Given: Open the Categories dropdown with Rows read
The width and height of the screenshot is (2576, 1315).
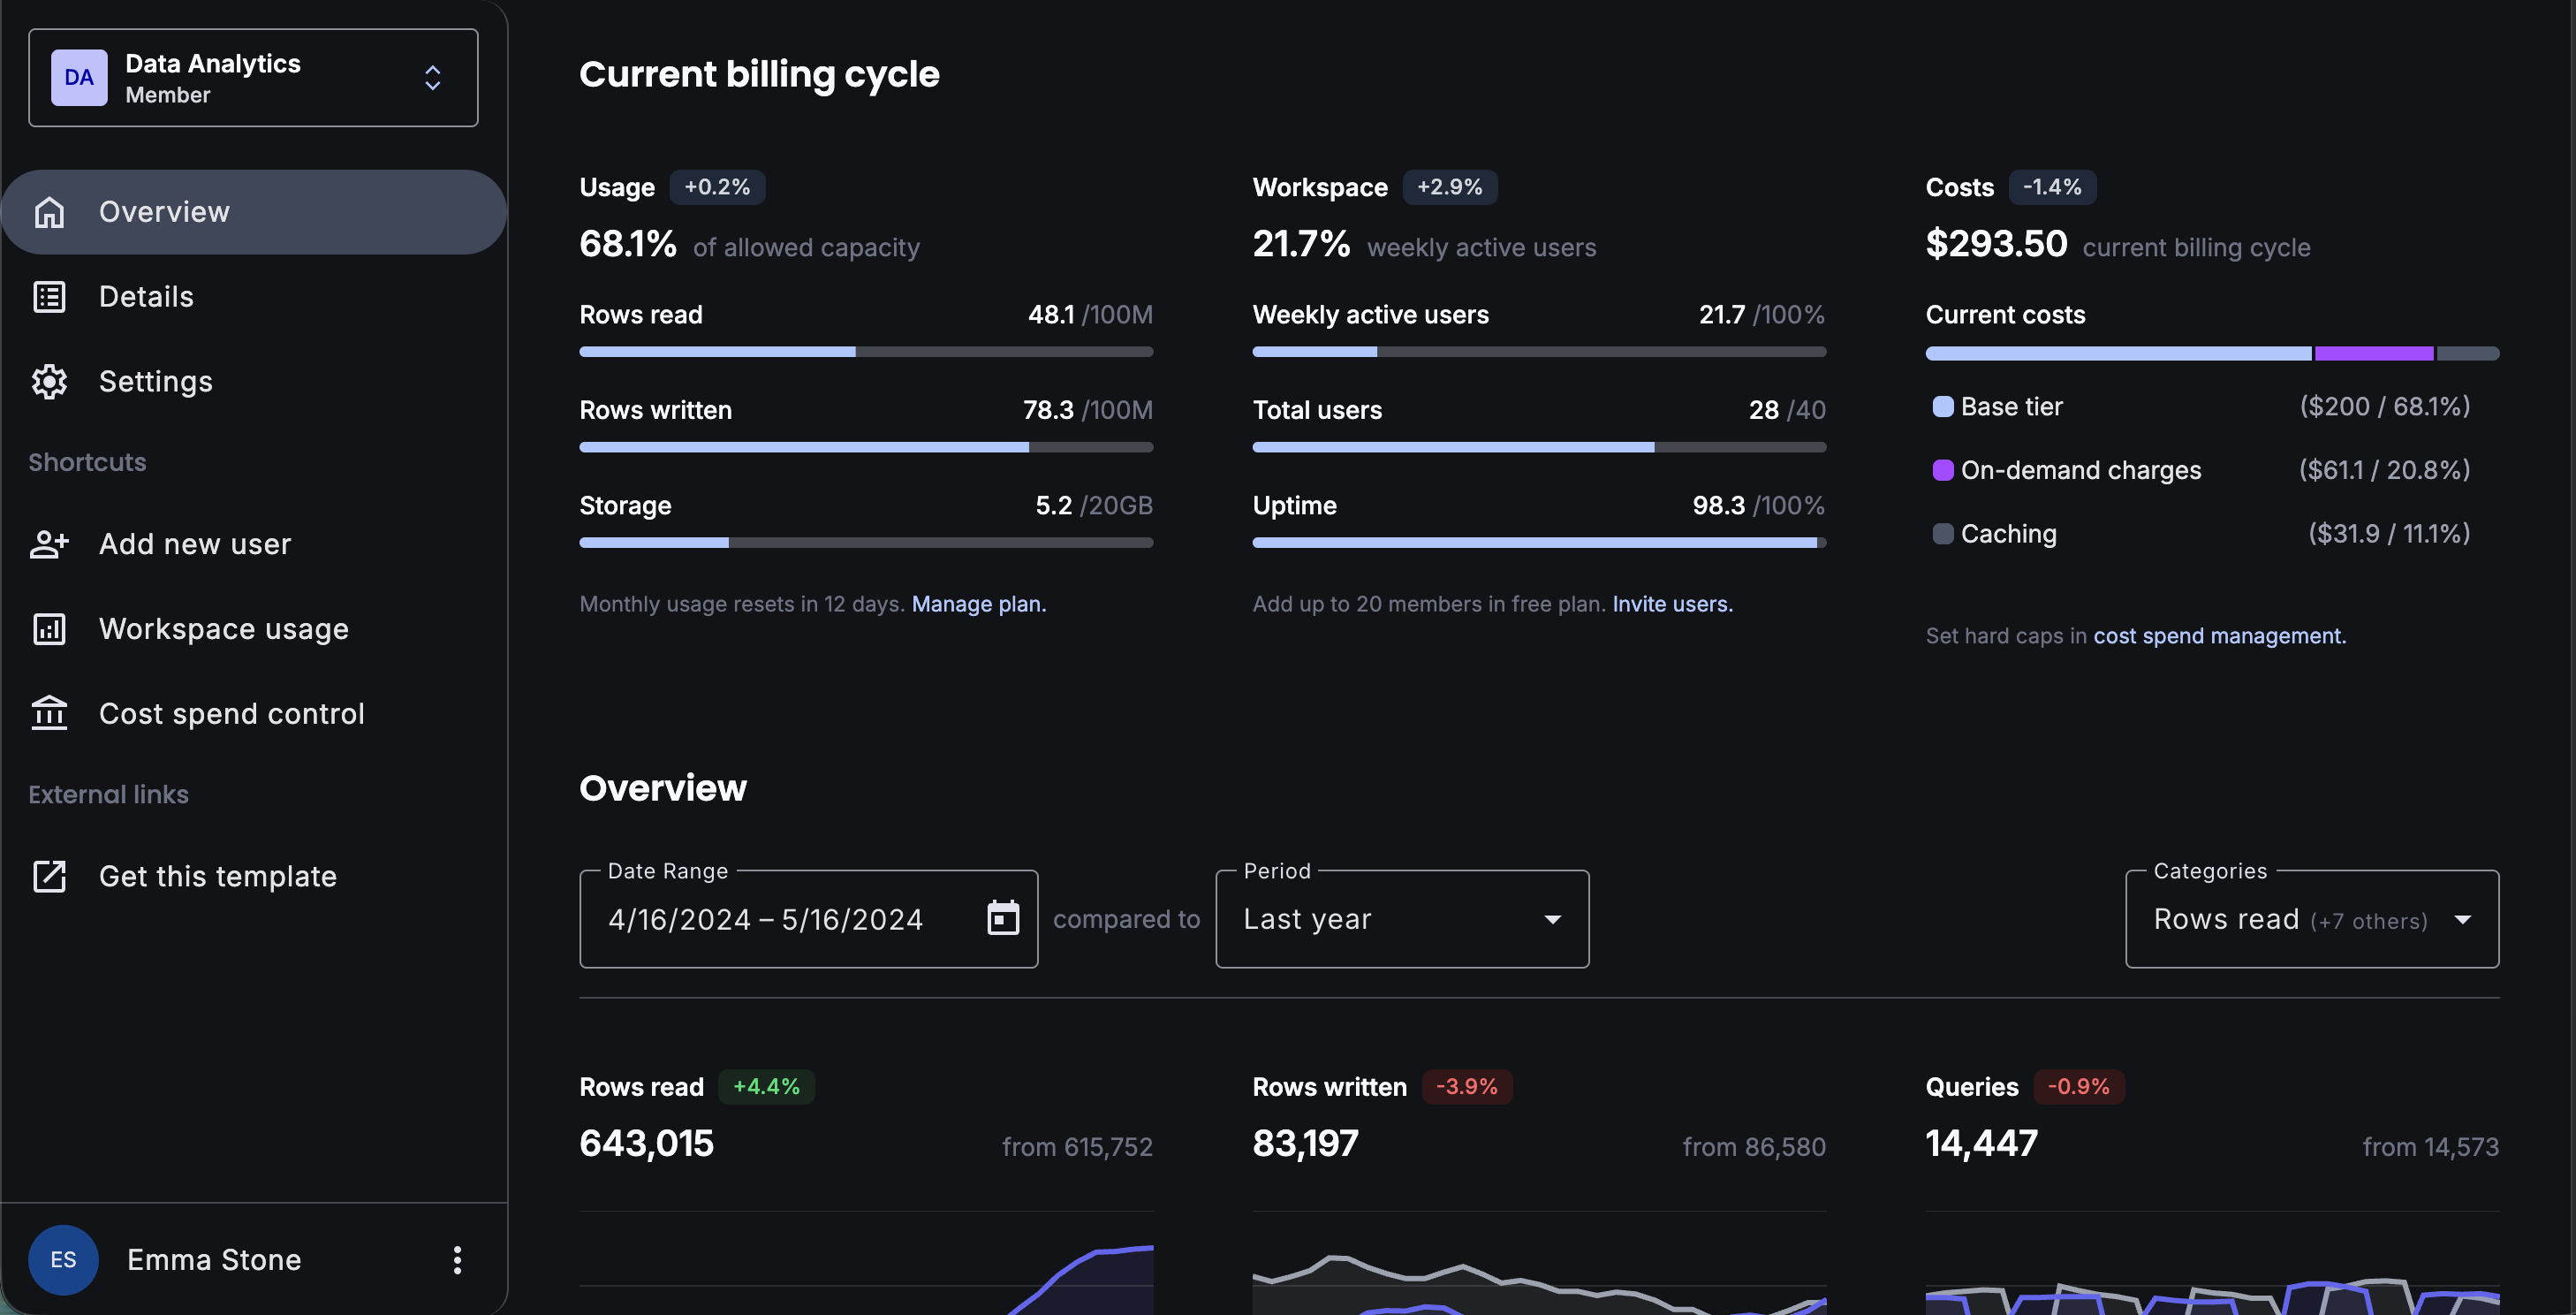Looking at the screenshot, I should 2311,919.
